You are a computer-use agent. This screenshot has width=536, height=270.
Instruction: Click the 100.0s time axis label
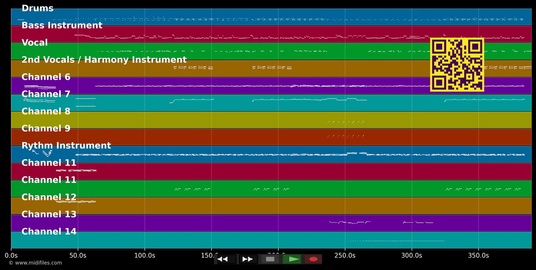145,255
